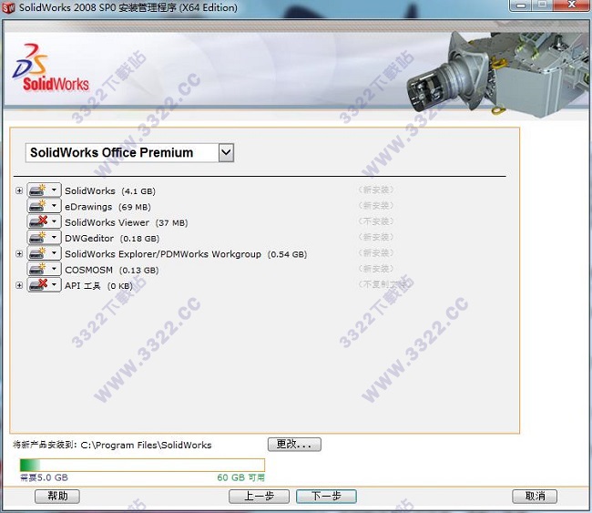Viewport: 592px width, 513px height.
Task: Click the 60 GB 可用 available space text
Action: (x=240, y=477)
